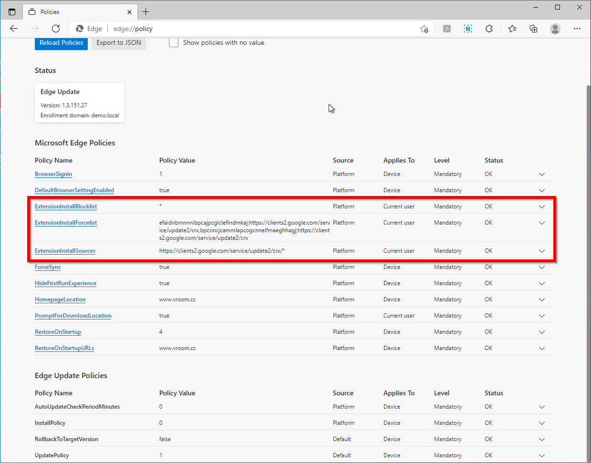
Task: Open the ExtensionInstallBlocklist policy link
Action: 66,206
